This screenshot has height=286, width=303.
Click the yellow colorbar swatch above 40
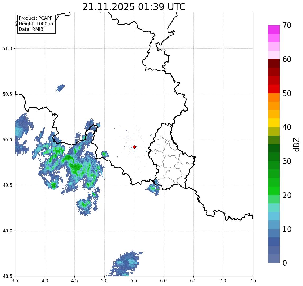[274, 123]
